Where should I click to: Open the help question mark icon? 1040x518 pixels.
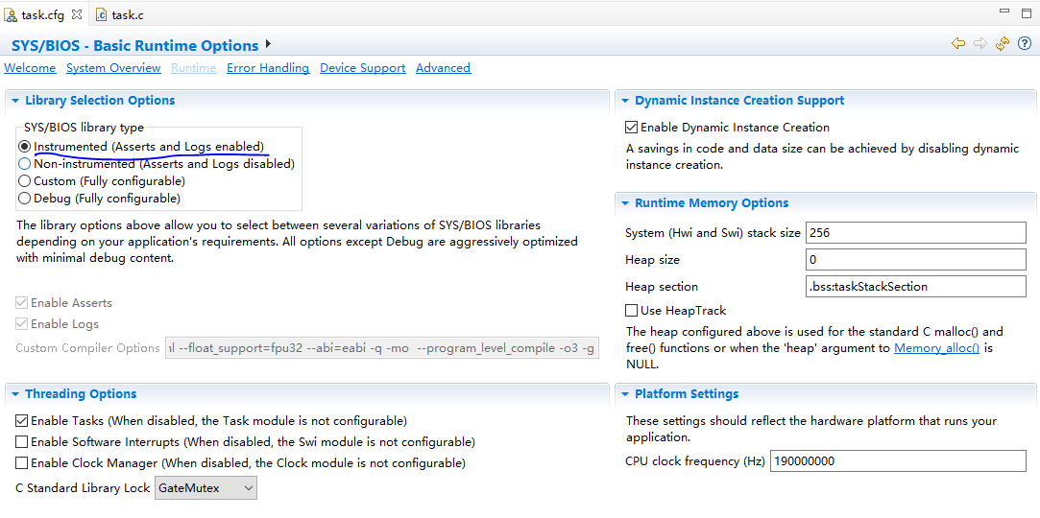tap(1024, 44)
